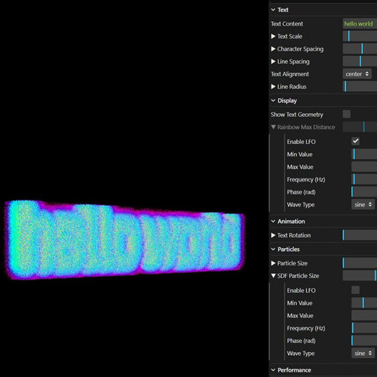Click the SDF Particle Size slider
The height and width of the screenshot is (377, 377).
click(360, 276)
